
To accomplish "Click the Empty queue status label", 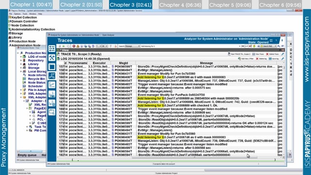I will [27, 155].
